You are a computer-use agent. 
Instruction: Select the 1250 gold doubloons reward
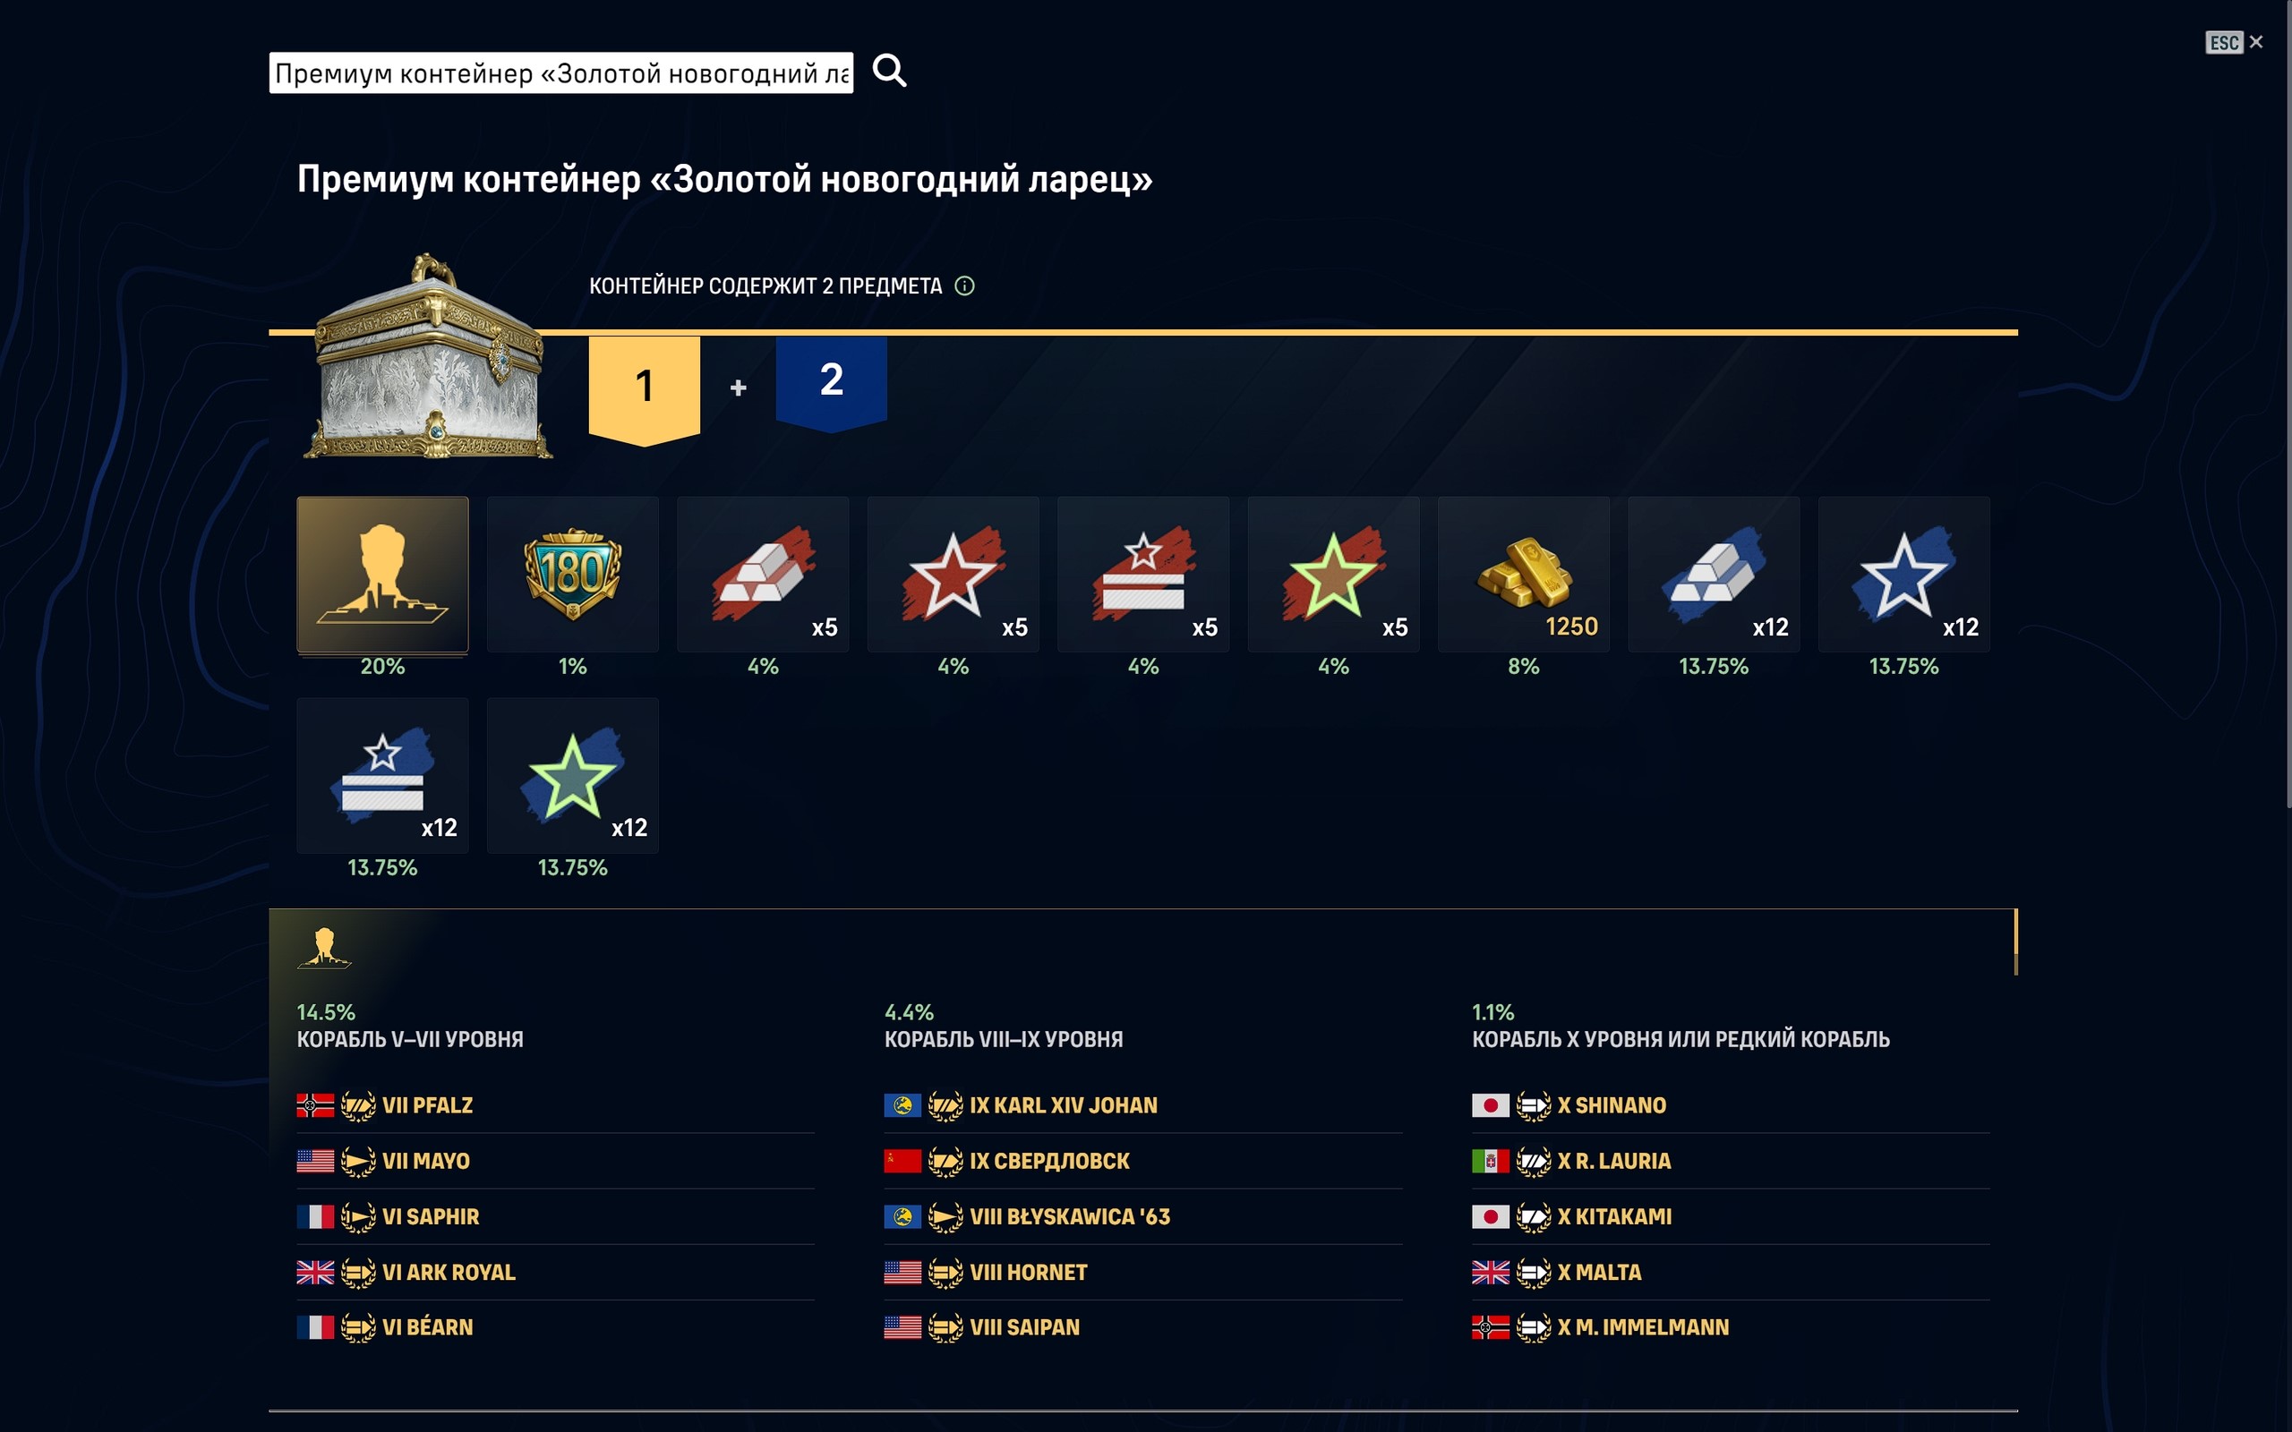[1523, 575]
